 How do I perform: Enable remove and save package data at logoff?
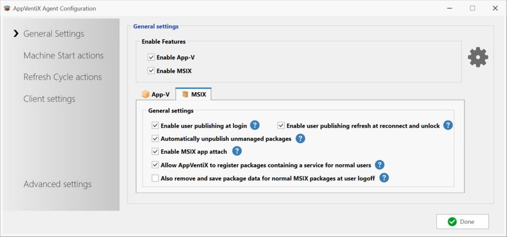pos(155,178)
